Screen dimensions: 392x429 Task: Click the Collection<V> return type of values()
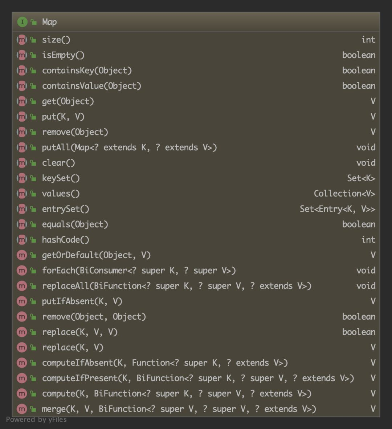344,194
